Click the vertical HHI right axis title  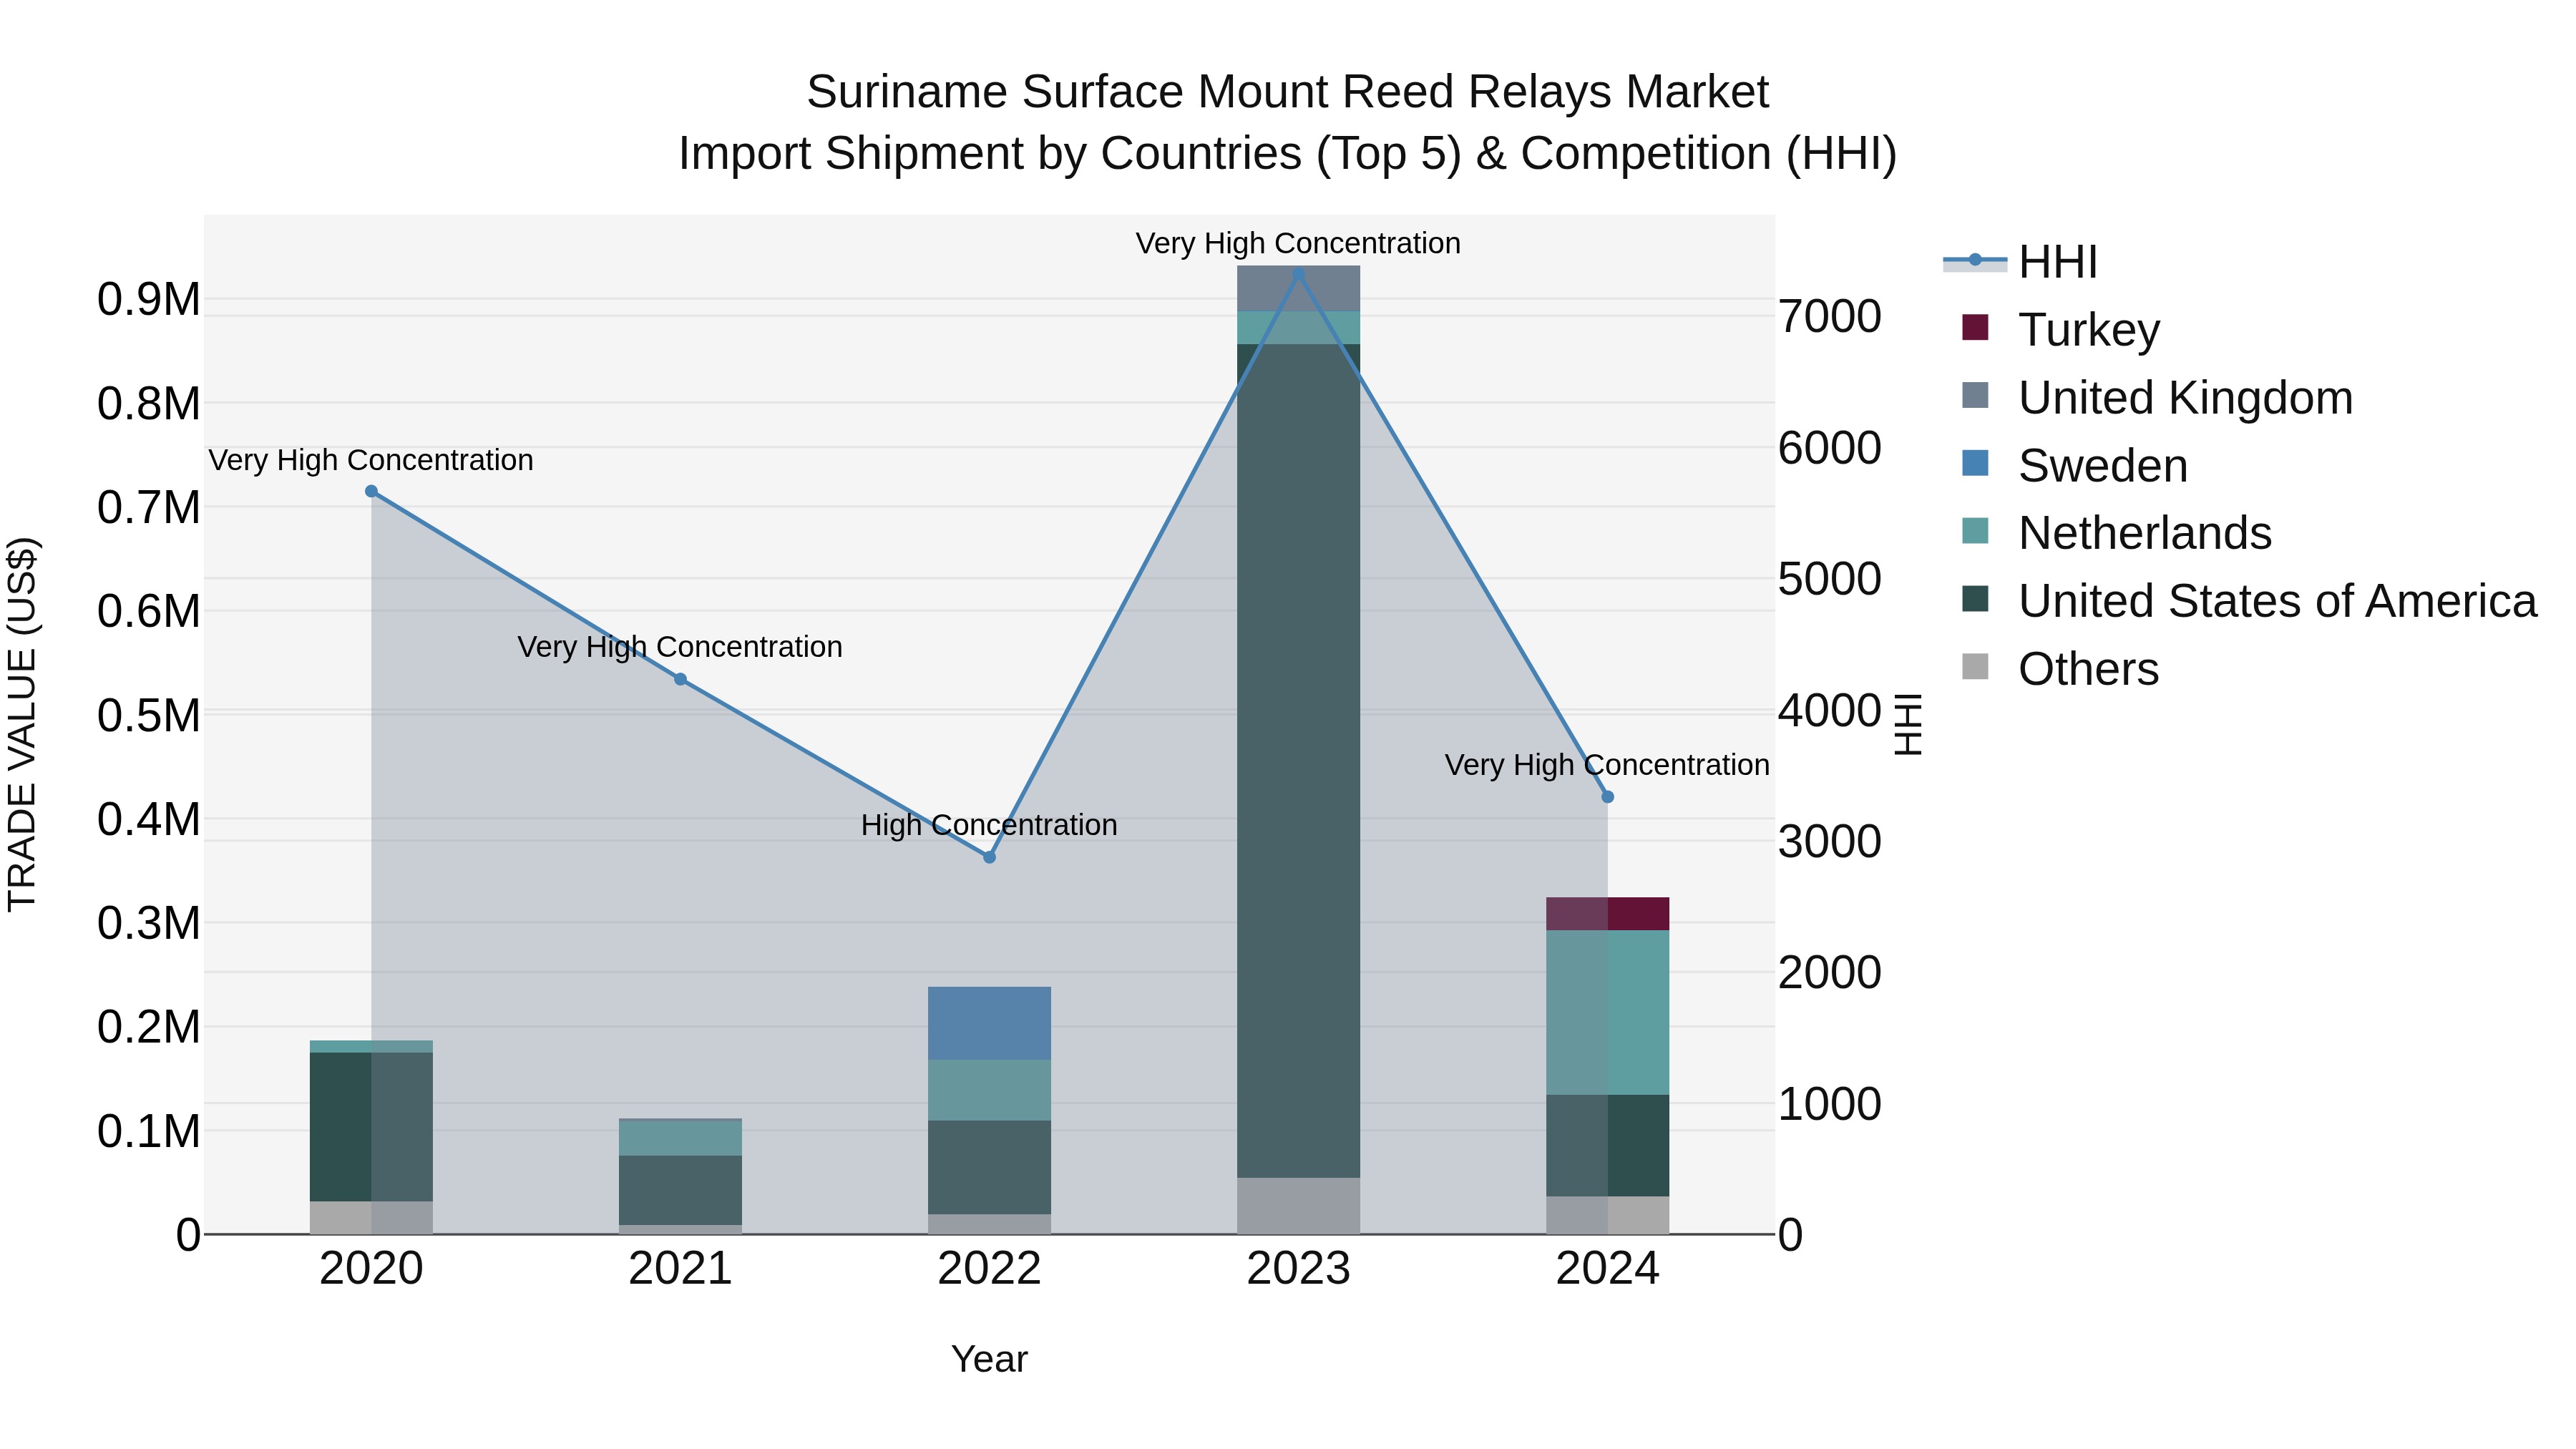click(1908, 724)
